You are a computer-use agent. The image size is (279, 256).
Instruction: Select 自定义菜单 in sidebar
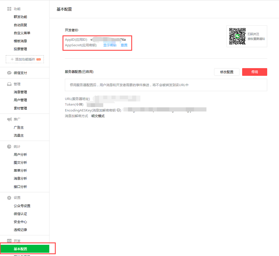(x=22, y=33)
